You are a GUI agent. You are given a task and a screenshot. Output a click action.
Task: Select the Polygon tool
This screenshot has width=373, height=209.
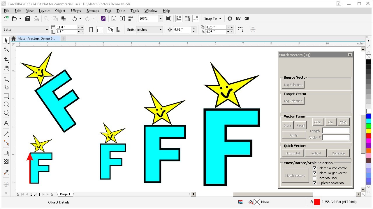(x=6, y=113)
